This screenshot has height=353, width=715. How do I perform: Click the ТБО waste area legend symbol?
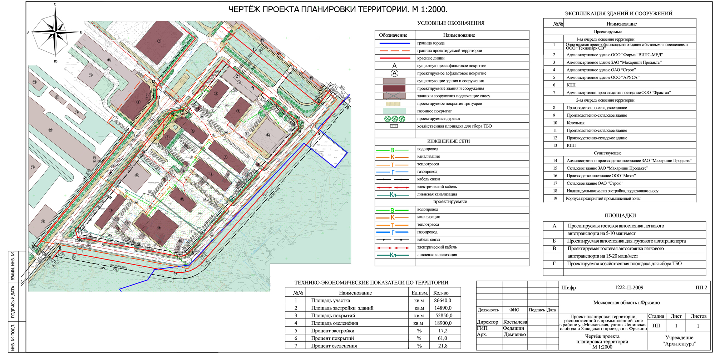(x=394, y=126)
